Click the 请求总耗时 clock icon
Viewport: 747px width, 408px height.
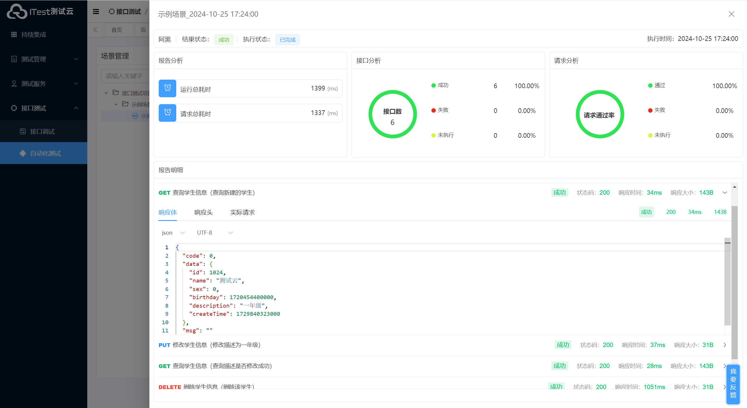[167, 113]
